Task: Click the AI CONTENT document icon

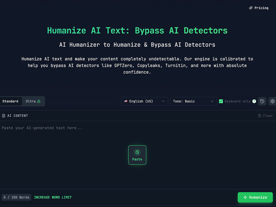Action: coord(4,116)
